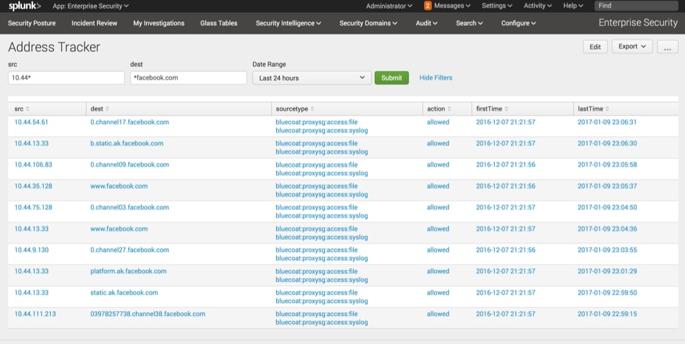The height and width of the screenshot is (344, 685).
Task: Click the Splunk logo
Action: 25,6
